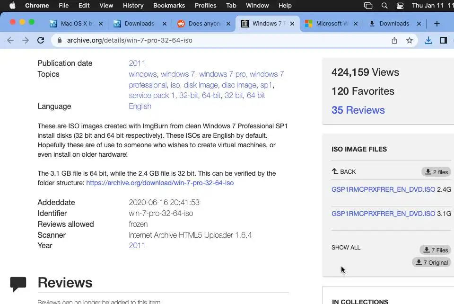The width and height of the screenshot is (454, 304).
Task: Click the share icon in address bar
Action: point(394,40)
